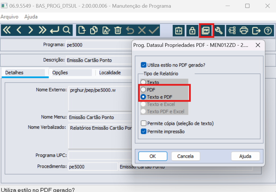Screen dimensions: 276x192
Task: Open the padlock security icon
Action: 192,31
